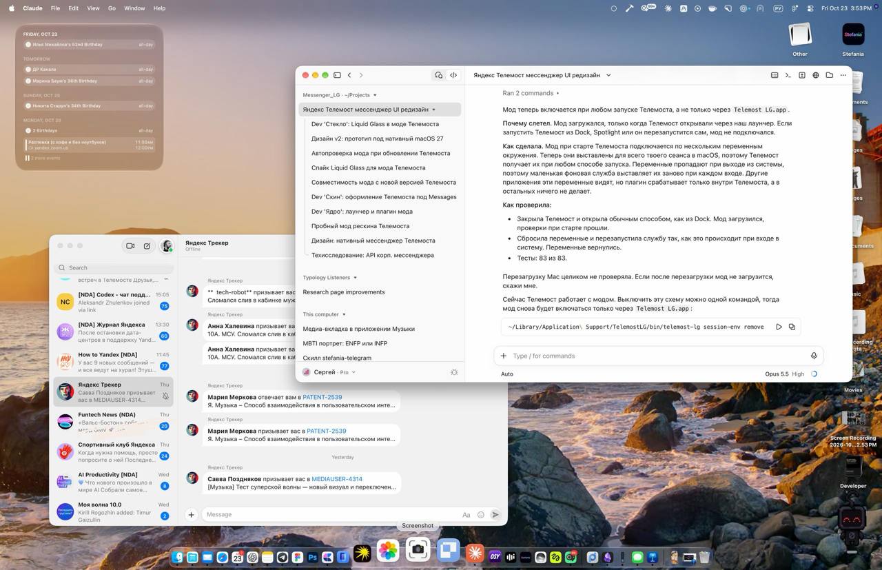Expand the Ran 2 commands disclosure

[531, 93]
